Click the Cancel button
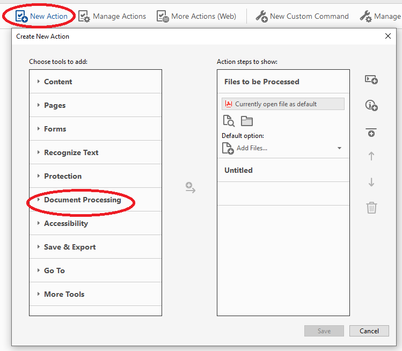The width and height of the screenshot is (402, 351). pos(369,331)
